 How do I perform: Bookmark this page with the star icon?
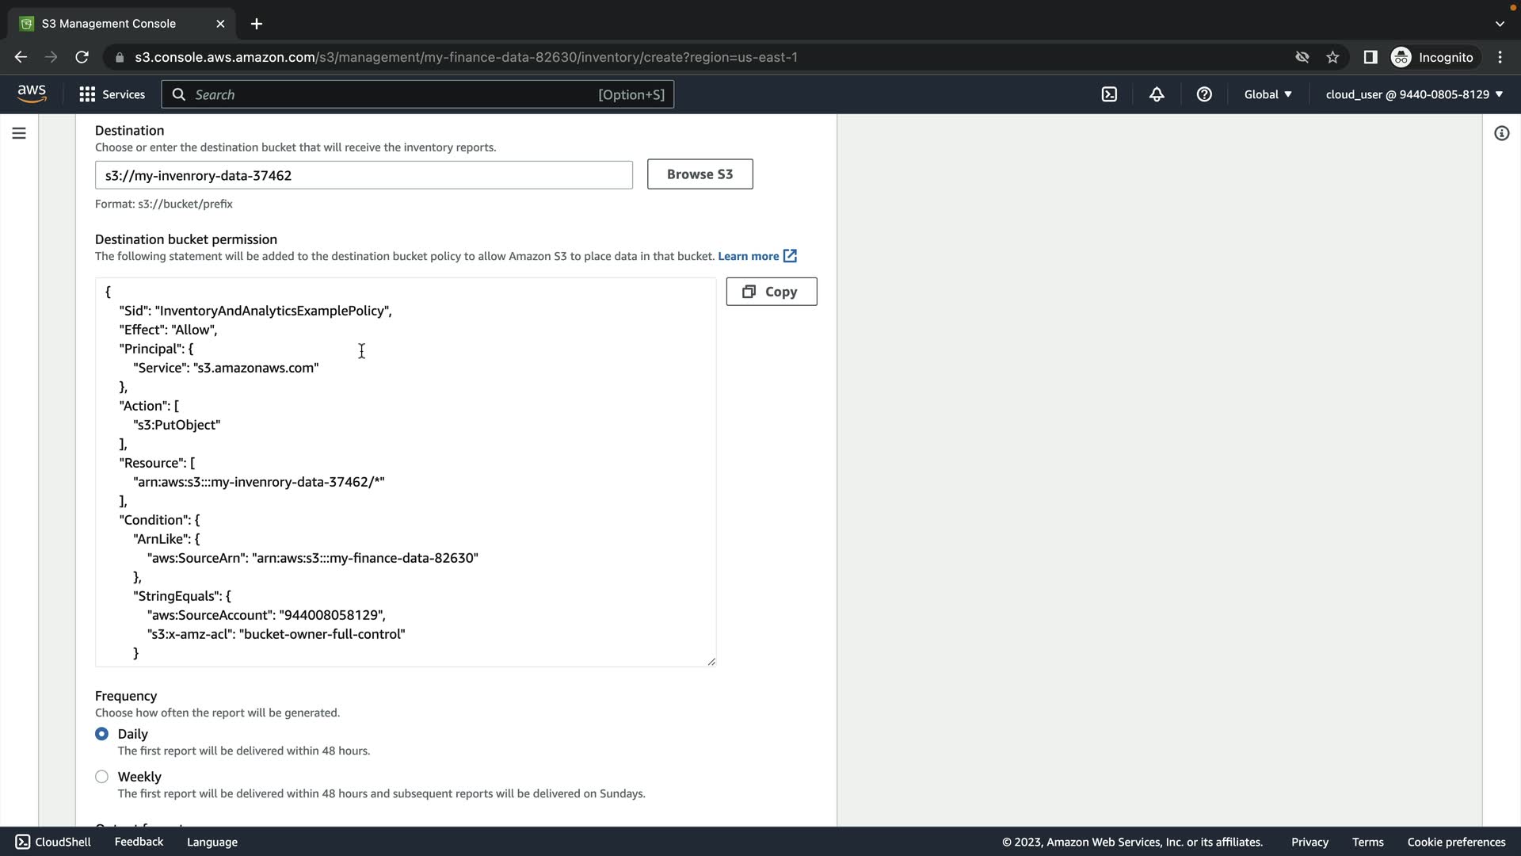tap(1332, 57)
